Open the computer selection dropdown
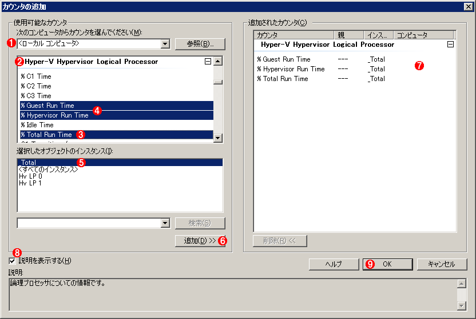 click(165, 44)
